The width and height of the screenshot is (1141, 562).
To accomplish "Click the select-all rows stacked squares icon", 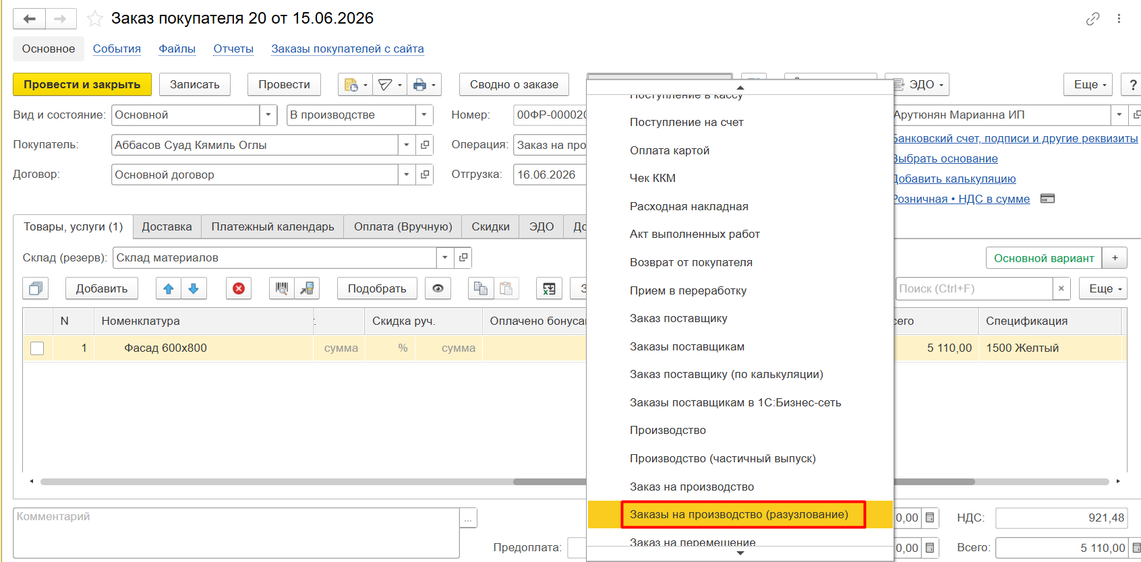I will [35, 288].
